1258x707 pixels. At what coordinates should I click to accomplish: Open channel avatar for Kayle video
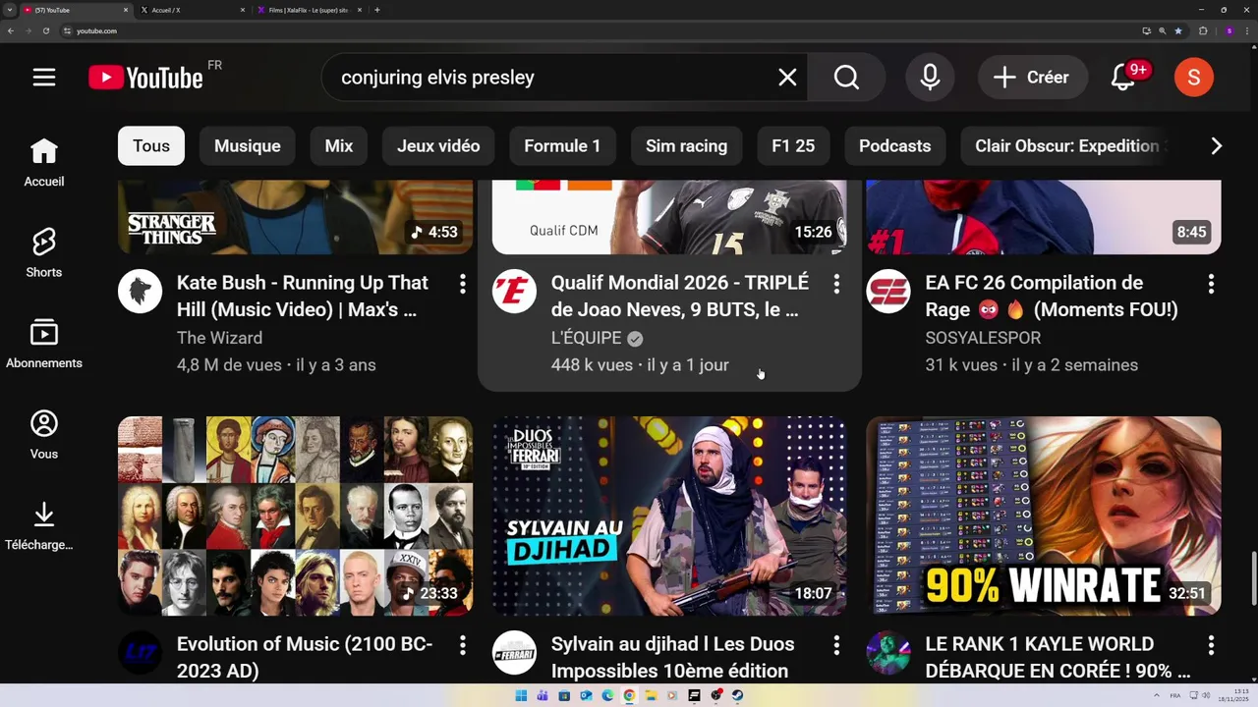pos(888,653)
